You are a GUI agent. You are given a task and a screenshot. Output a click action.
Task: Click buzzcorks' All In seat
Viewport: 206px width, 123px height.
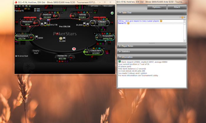coord(30,23)
